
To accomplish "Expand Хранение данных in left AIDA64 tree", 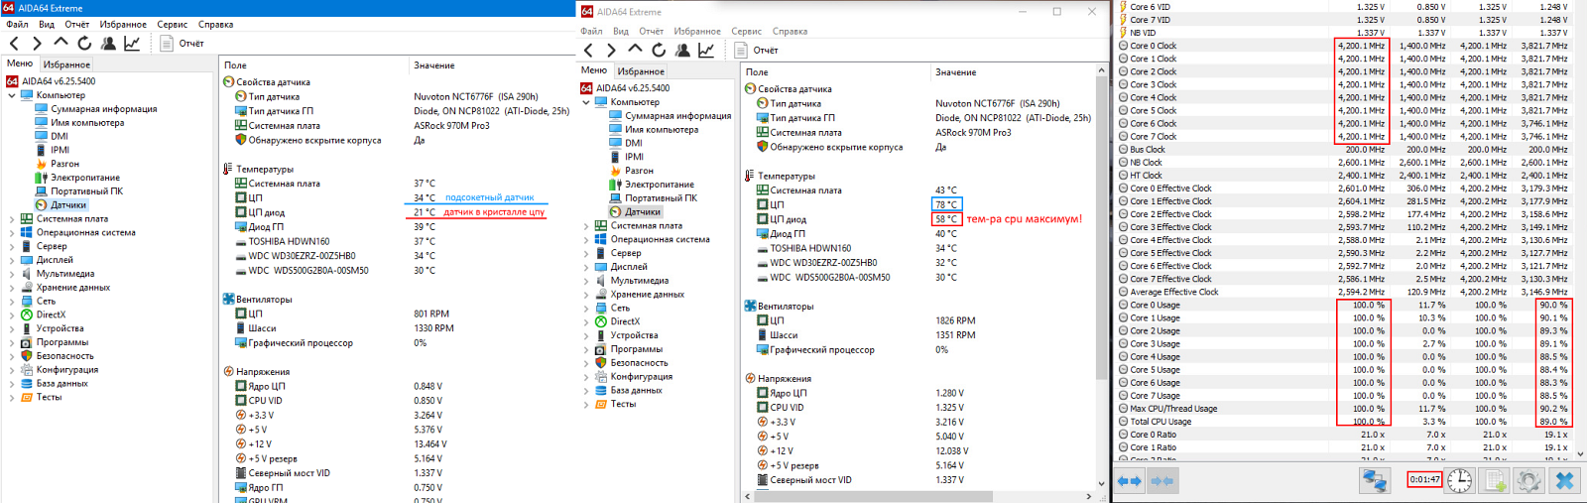I will 12,288.
